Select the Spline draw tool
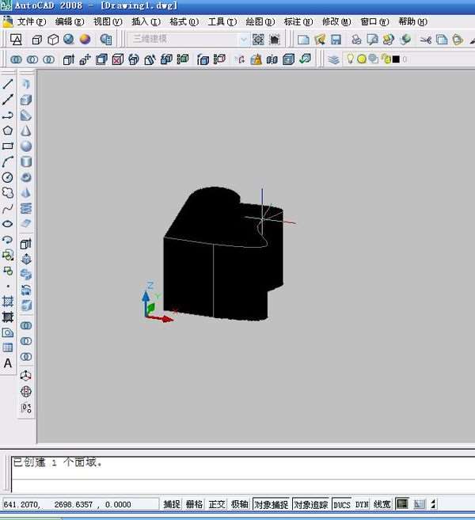475x520 pixels. pyautogui.click(x=8, y=208)
